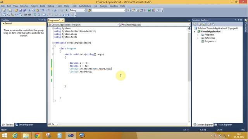Select Program.cs in Solution Explorer

click(x=210, y=41)
